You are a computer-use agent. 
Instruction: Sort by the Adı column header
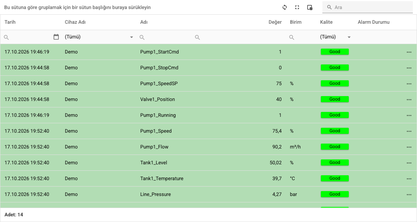[x=144, y=22]
